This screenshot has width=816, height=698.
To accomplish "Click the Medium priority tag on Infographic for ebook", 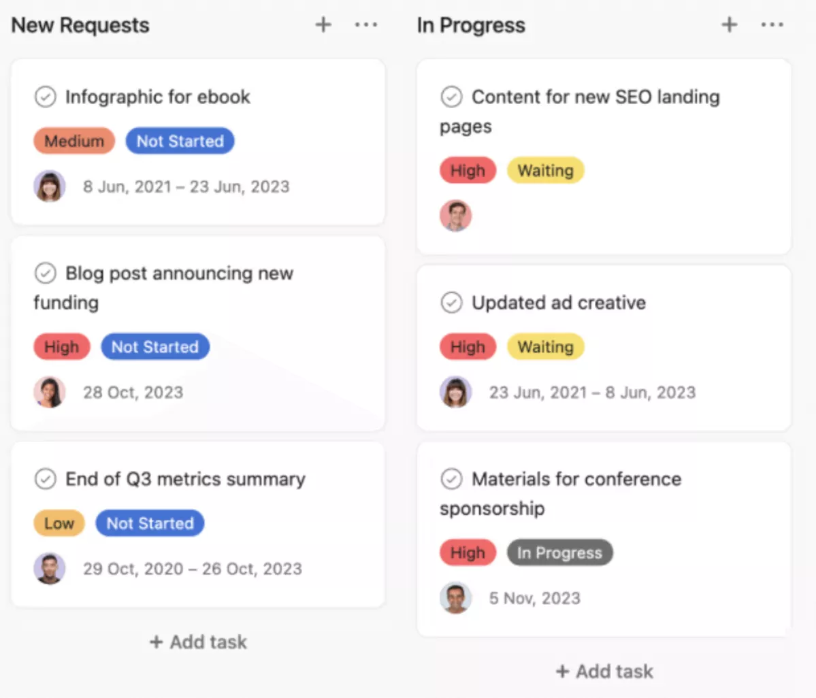I will click(x=74, y=141).
